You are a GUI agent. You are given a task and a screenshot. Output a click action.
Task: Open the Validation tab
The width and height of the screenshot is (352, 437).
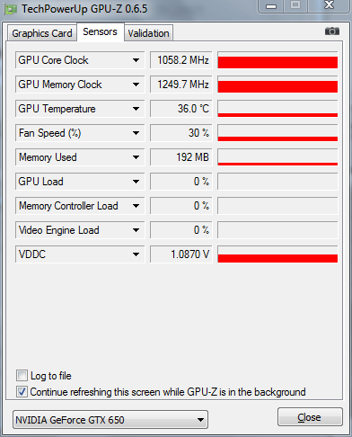tap(148, 33)
